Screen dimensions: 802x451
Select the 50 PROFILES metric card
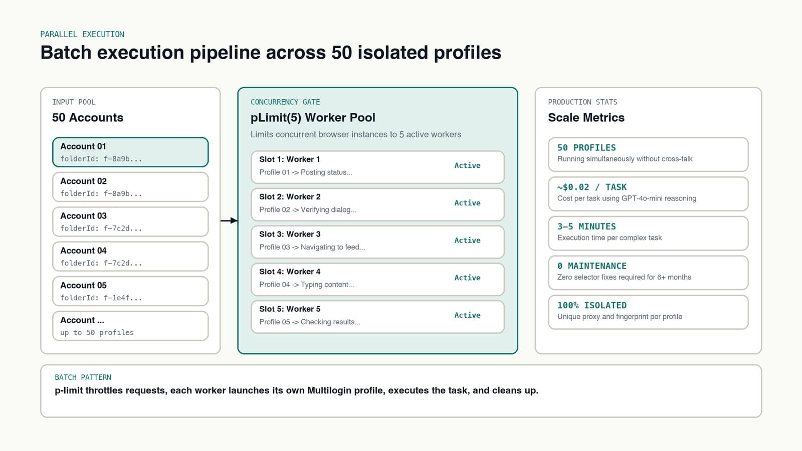pos(648,154)
